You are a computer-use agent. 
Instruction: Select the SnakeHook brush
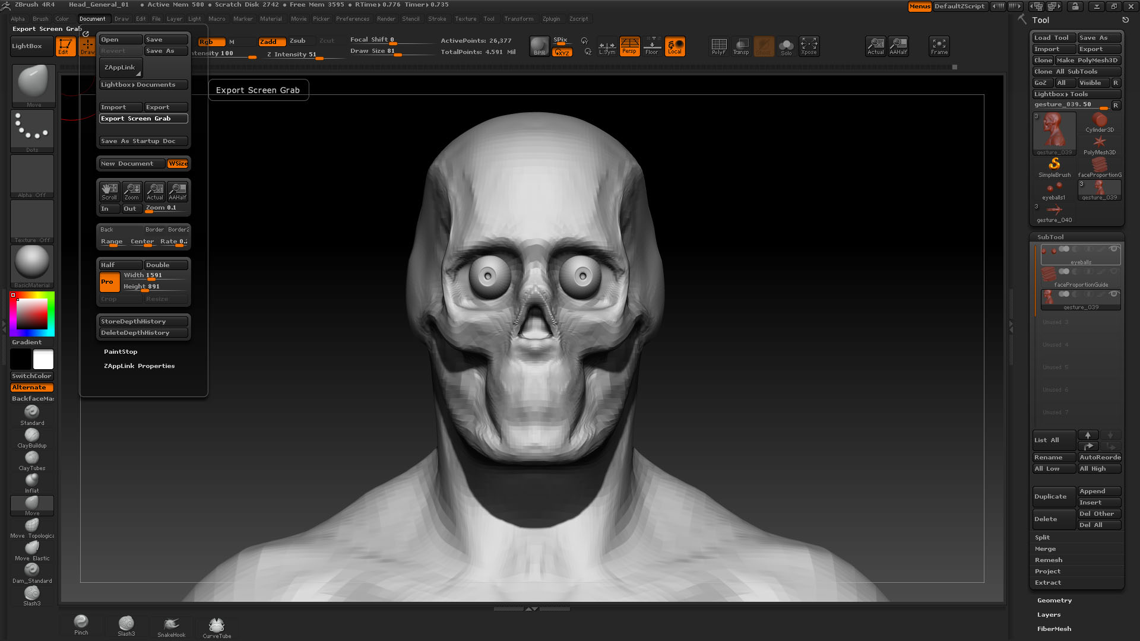point(172,626)
